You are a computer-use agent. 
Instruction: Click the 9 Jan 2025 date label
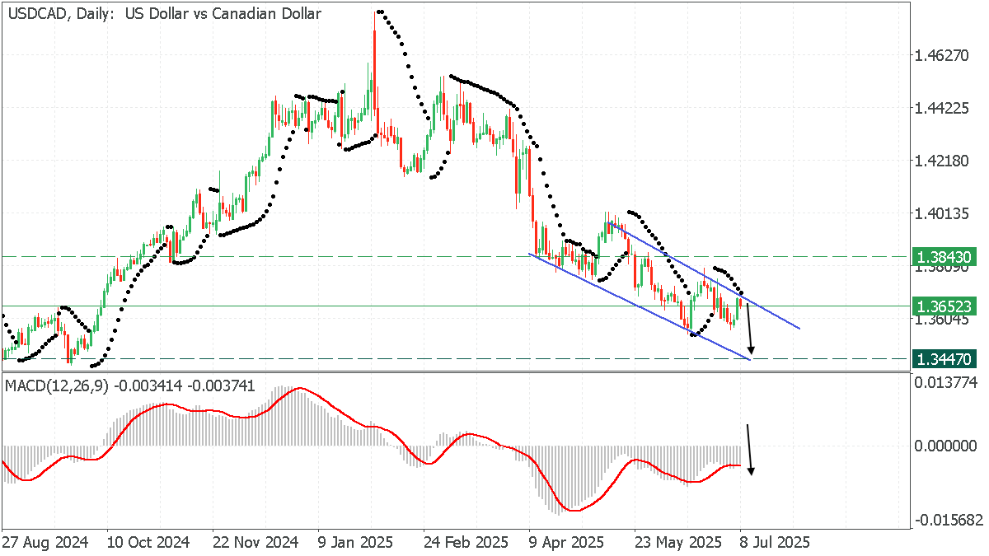point(357,543)
